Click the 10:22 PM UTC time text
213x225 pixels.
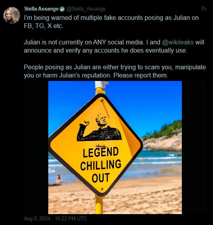click(x=71, y=218)
